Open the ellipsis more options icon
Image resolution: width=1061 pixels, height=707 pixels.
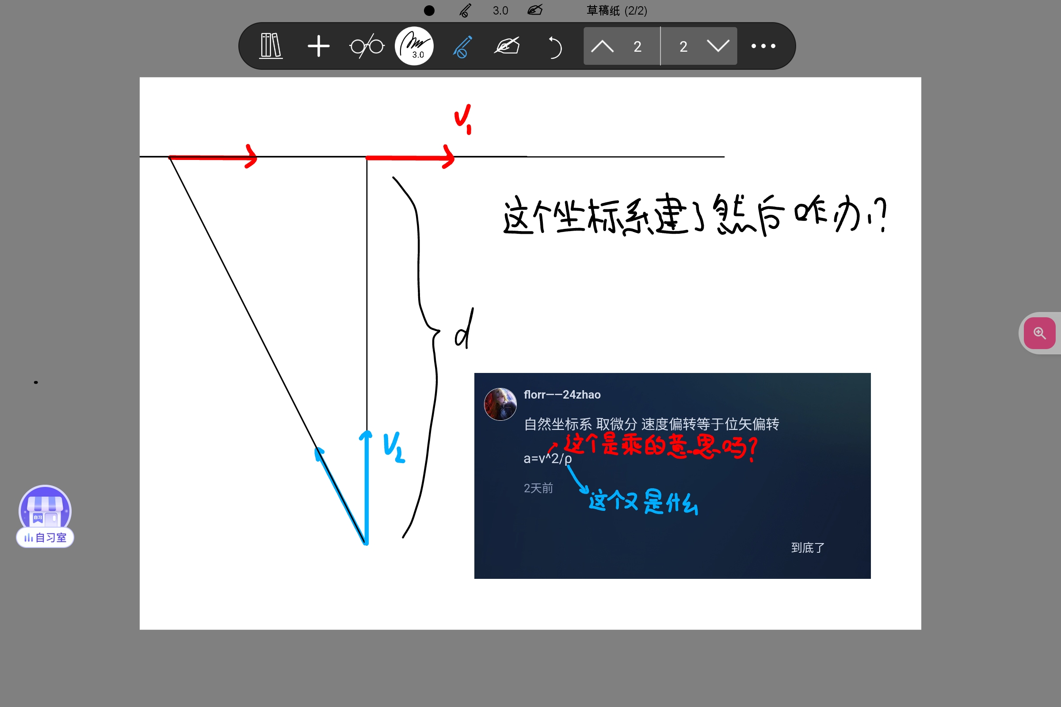[763, 46]
